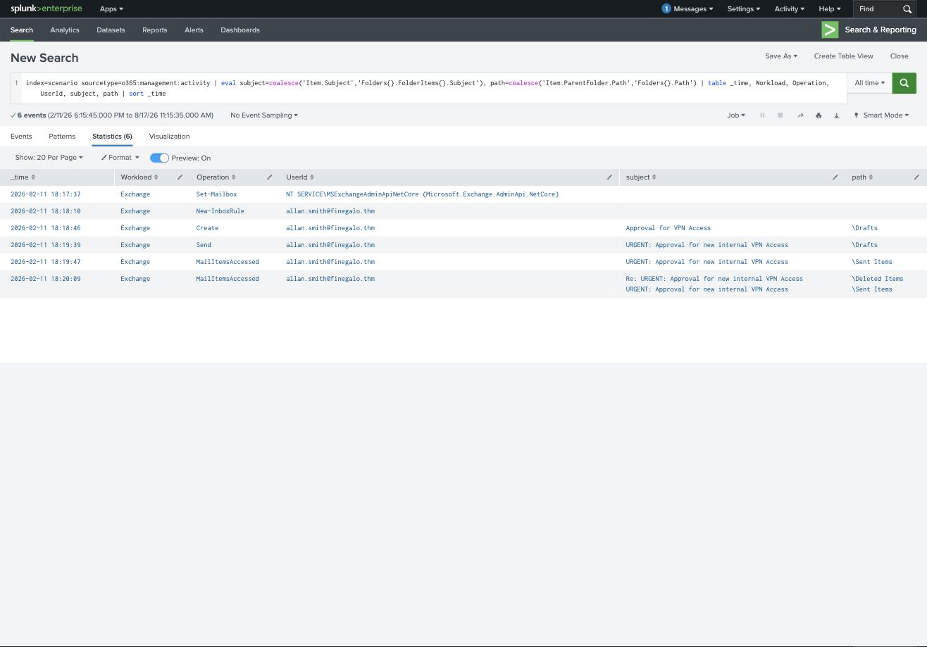
Task: Click the Splunk enterprise logo
Action: click(46, 8)
